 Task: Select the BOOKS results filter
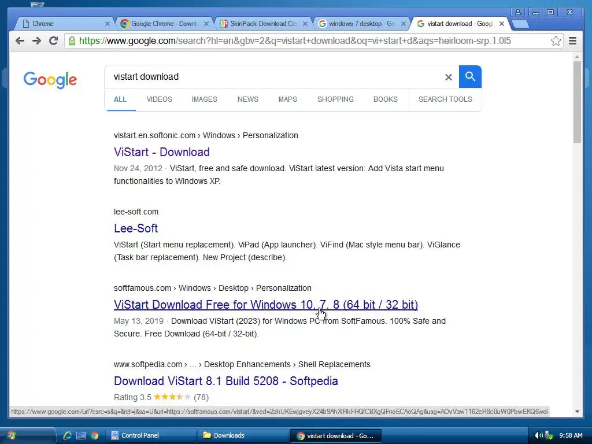click(x=385, y=99)
